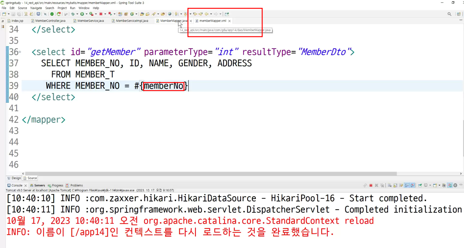Switch to the index.jsp editor tab

click(x=15, y=21)
